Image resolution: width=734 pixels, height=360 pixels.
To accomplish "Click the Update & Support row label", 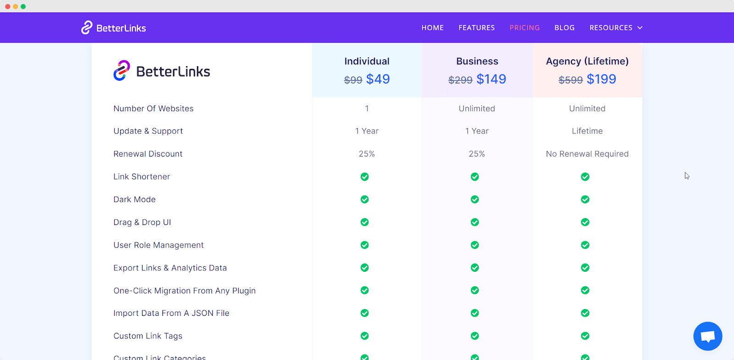I will [x=148, y=131].
